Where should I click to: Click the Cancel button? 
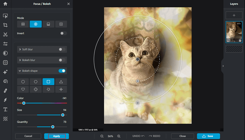click(28, 136)
